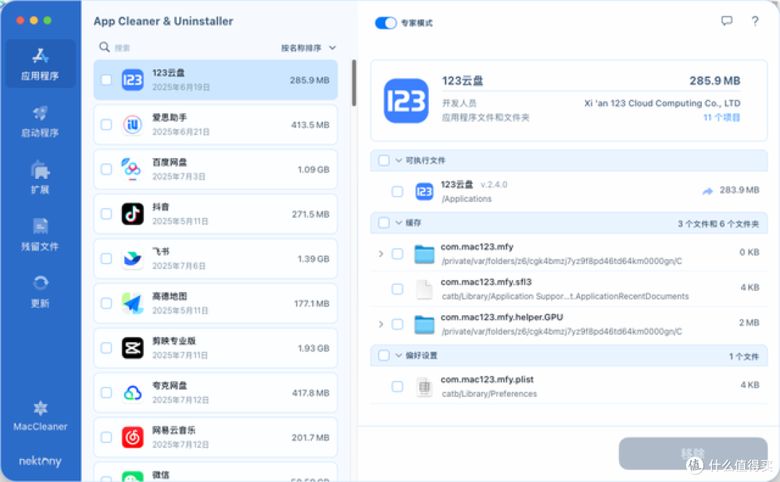Viewport: 780px width, 482px height.
Task: Click the reveal arrow next to 283.9 MB
Action: (x=707, y=190)
